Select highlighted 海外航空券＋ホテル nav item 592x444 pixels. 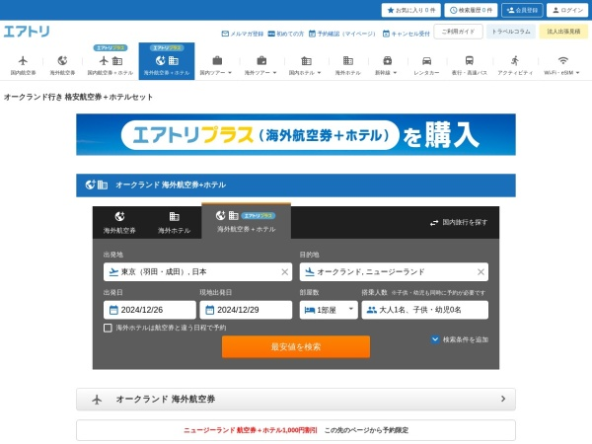(167, 61)
